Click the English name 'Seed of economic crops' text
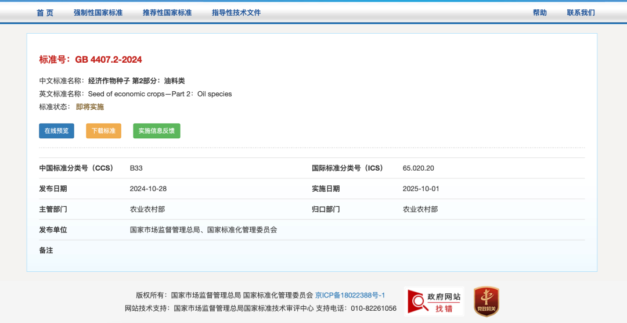This screenshot has width=627, height=323. pos(160,94)
